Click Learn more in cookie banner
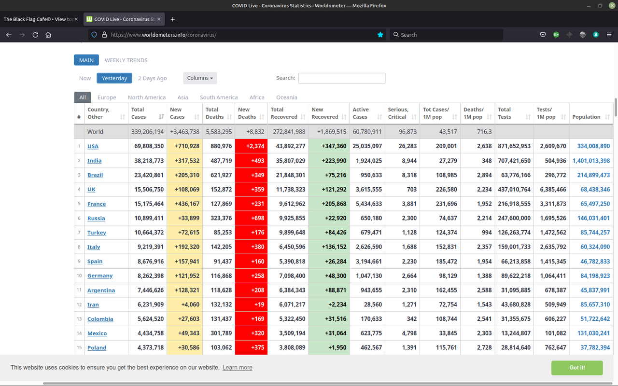 pos(238,368)
